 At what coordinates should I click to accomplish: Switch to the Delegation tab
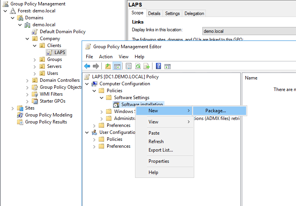point(194,14)
